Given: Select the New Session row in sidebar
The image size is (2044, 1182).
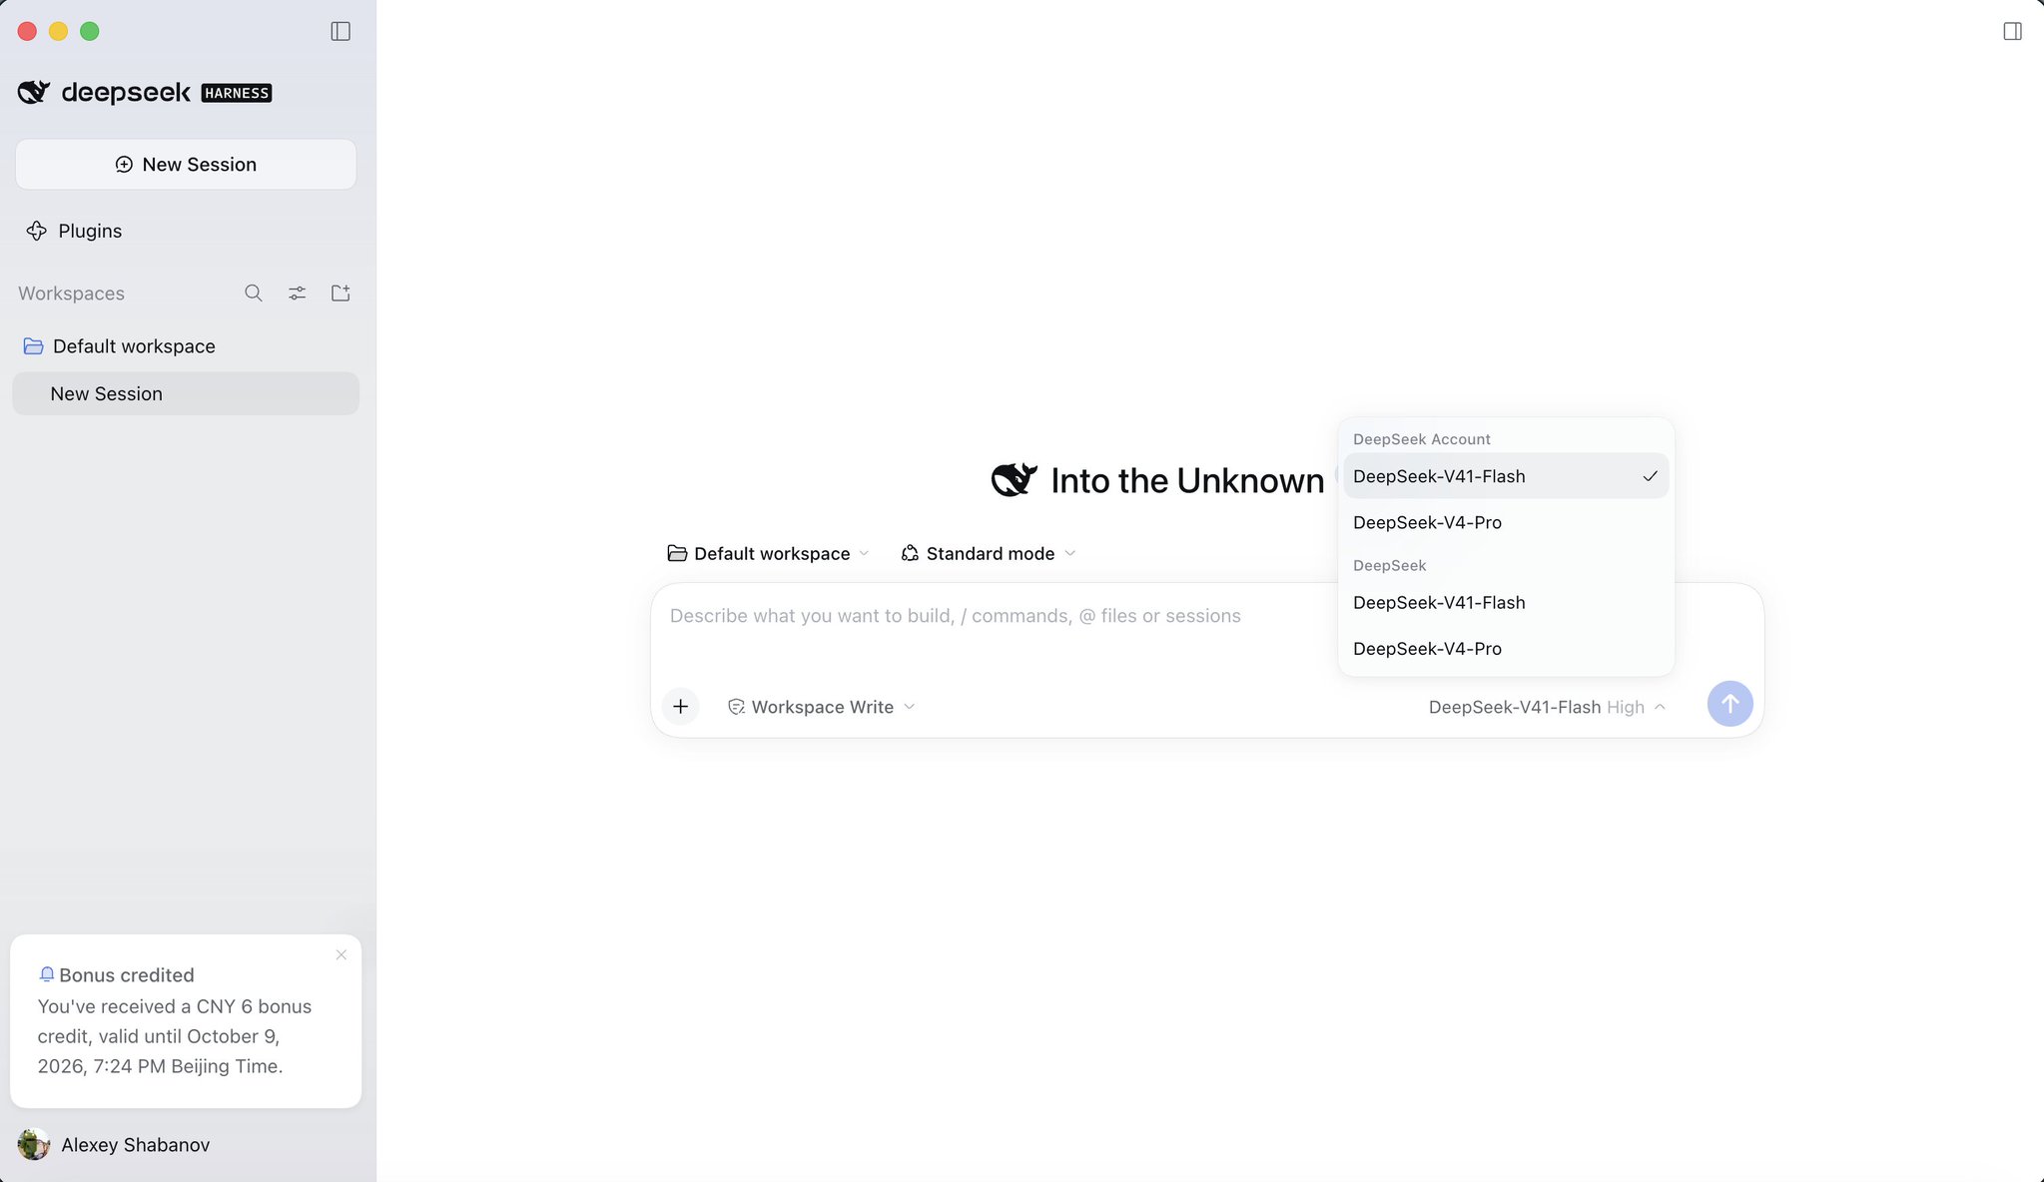Looking at the screenshot, I should tap(186, 393).
